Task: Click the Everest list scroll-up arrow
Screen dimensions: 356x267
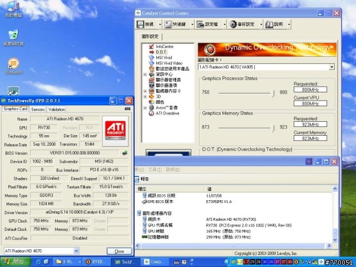Action: point(335,189)
